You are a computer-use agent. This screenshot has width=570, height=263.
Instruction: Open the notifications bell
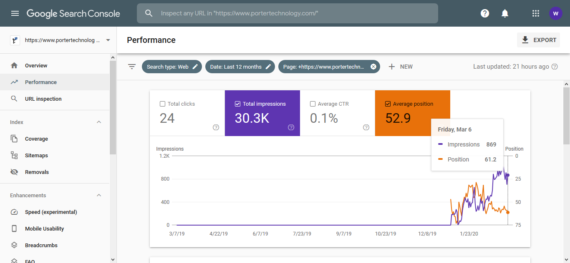coord(505,13)
